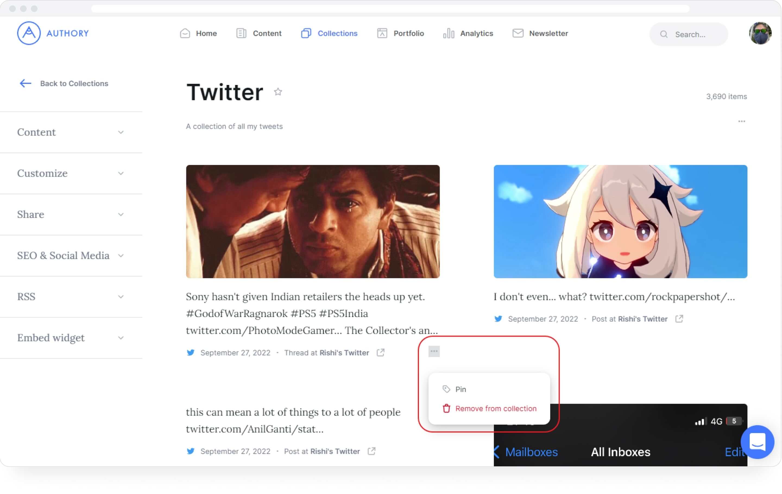This screenshot has height=494, width=782.
Task: Click the Twitter collection title
Action: [225, 92]
